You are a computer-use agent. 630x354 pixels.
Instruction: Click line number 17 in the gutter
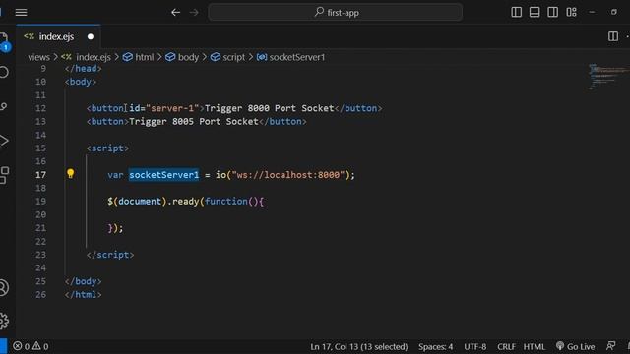coord(40,175)
